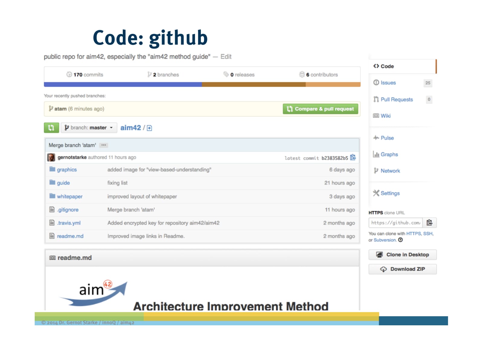
Task: Click the Network branch icon in sidebar
Action: coord(376,170)
